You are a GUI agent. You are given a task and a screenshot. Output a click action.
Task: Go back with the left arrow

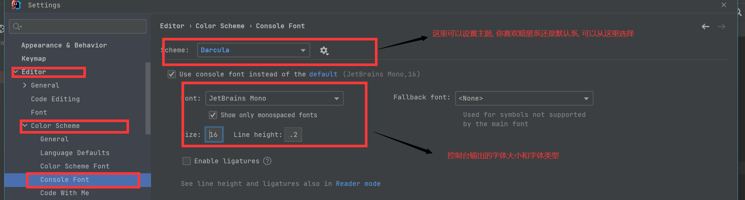click(x=705, y=27)
